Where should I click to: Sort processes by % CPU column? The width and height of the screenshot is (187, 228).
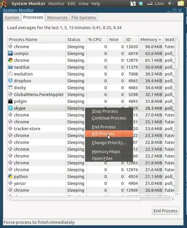(x=97, y=39)
